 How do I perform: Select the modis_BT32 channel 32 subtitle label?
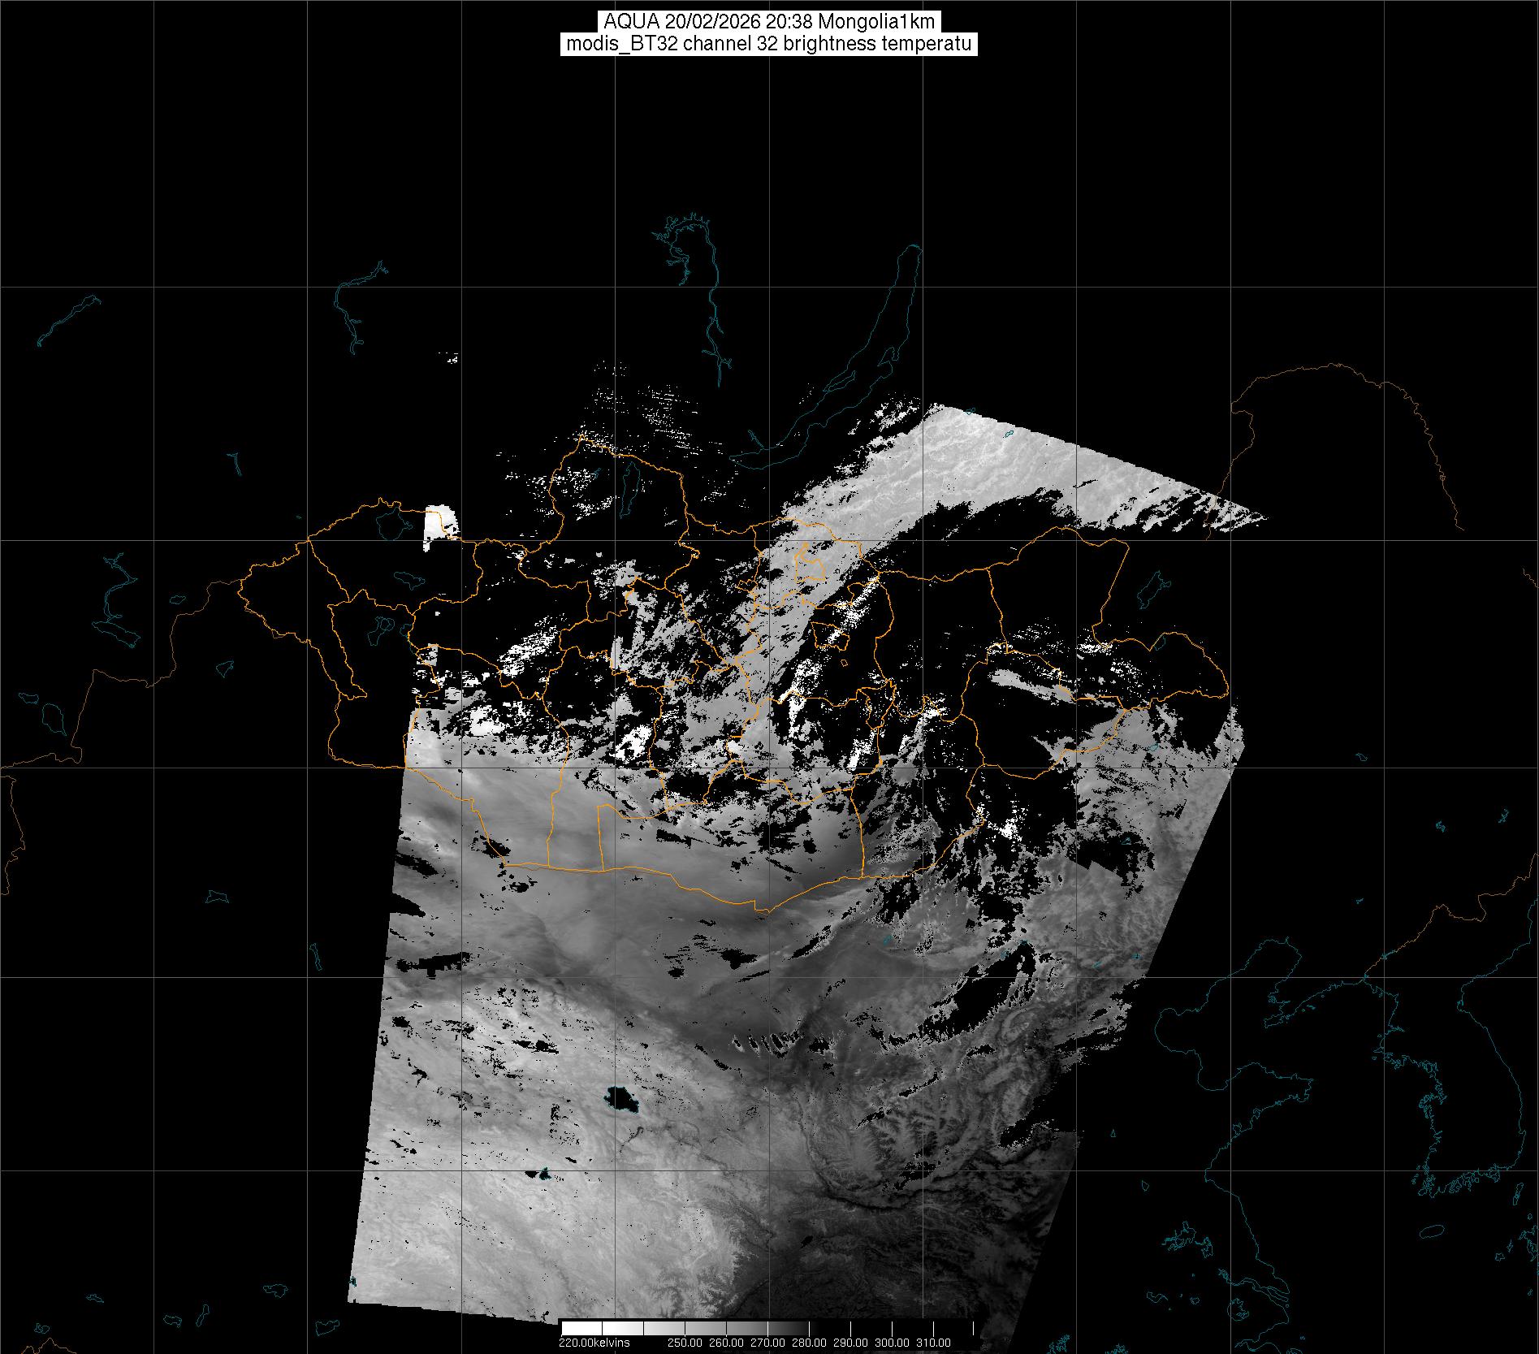(768, 44)
